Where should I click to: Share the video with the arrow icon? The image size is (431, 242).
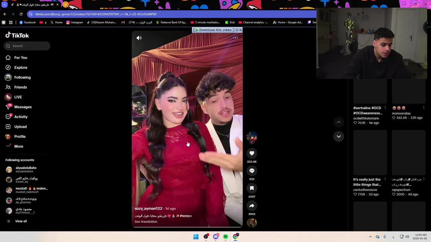pos(252,206)
